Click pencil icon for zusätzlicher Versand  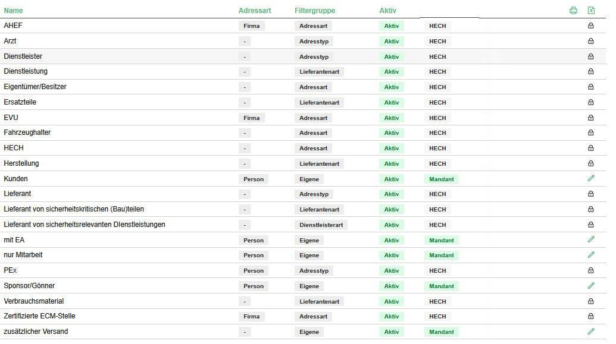(x=591, y=332)
